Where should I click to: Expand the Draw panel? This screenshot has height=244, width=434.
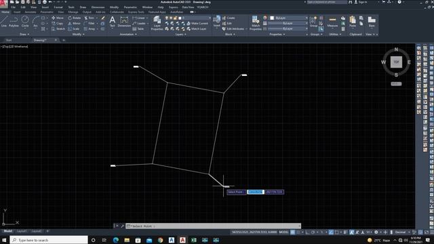pos(24,35)
